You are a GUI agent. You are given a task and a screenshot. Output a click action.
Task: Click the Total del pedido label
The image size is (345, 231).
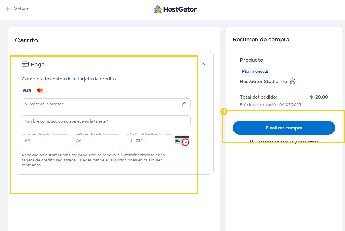(x=258, y=97)
